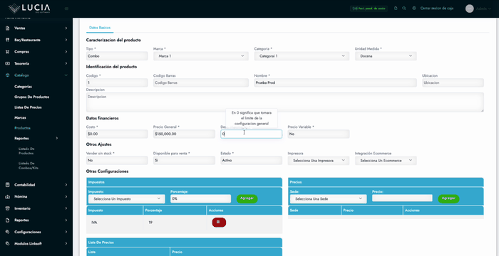
Task: Click the Codigo Barras input field
Action: [201, 82]
